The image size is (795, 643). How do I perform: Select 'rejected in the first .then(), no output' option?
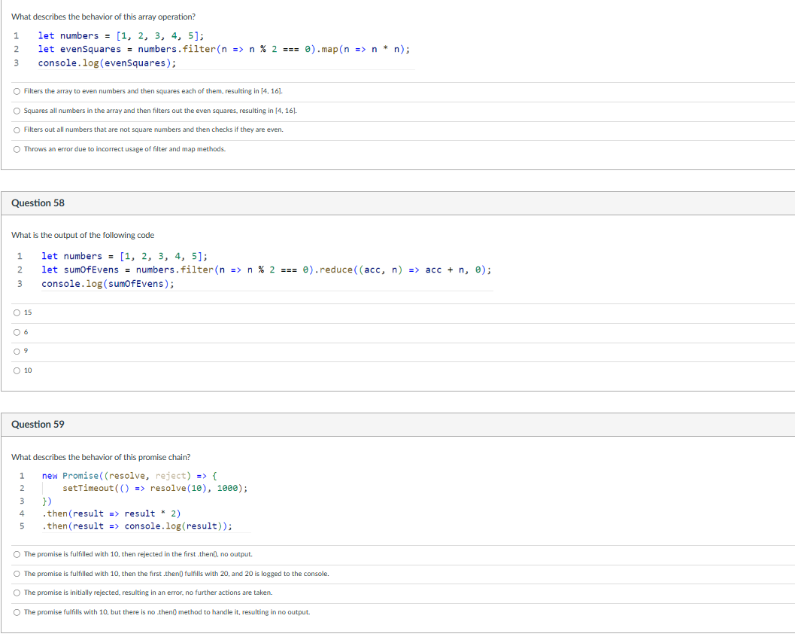coord(17,555)
